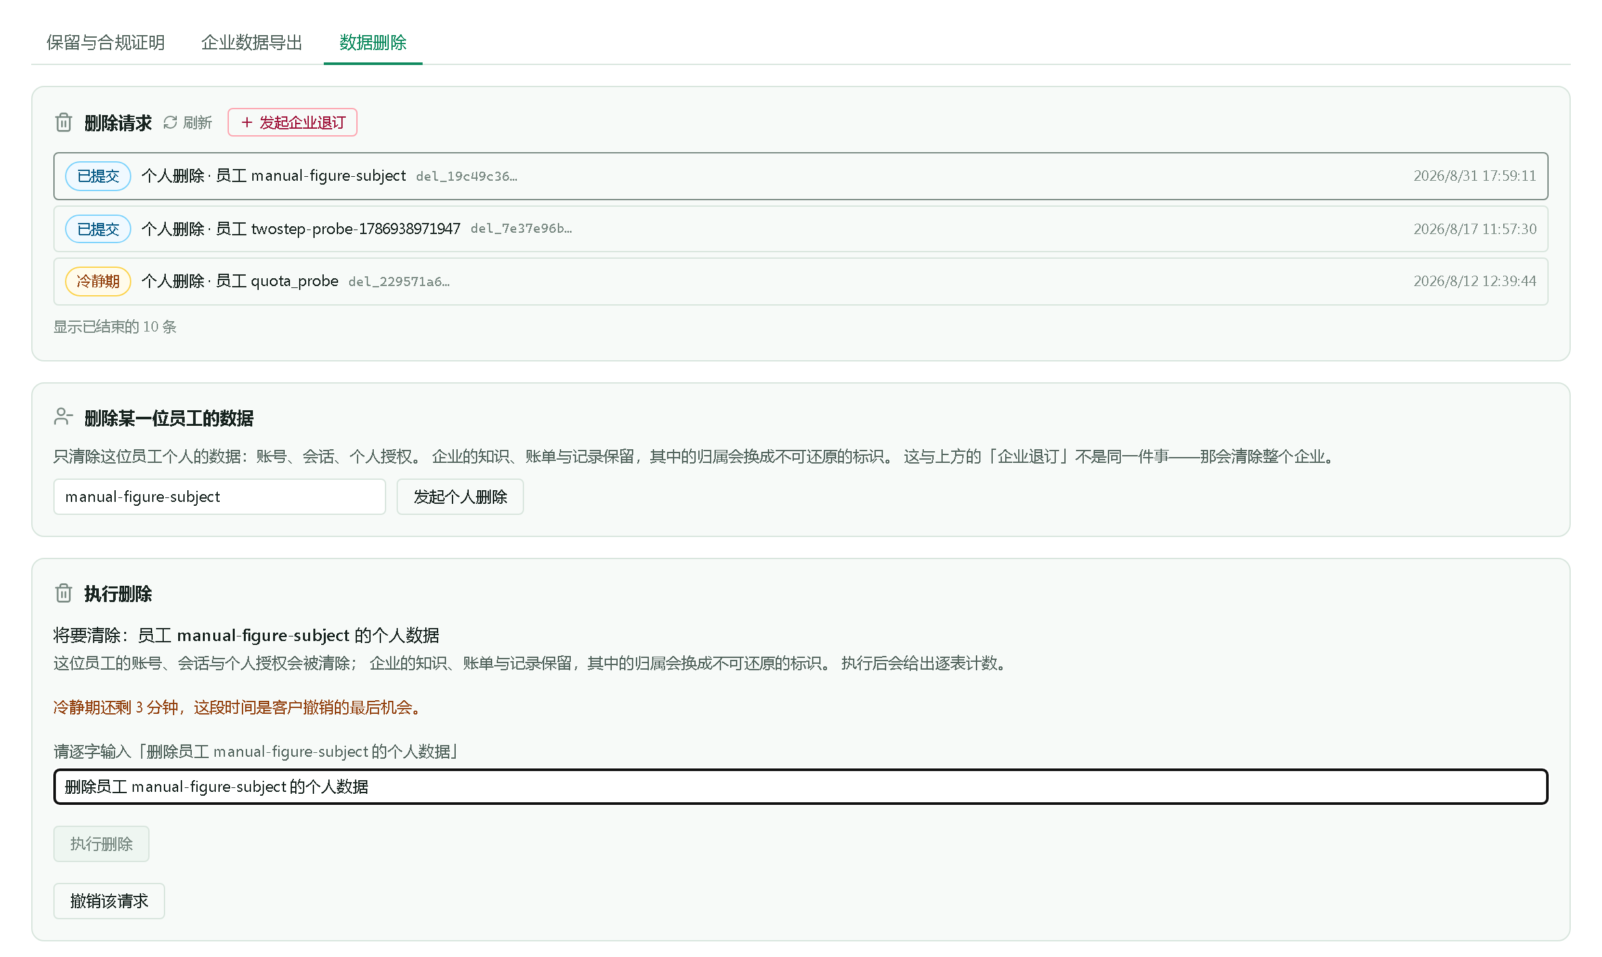1602x957 pixels.
Task: Click the 冷静期 status badge
Action: pos(98,282)
